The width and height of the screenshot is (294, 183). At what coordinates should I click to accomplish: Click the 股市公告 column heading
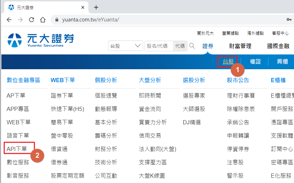238,80
